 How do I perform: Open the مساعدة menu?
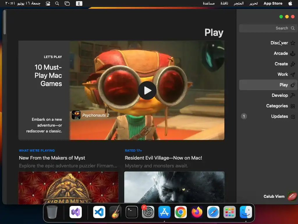coord(209,3)
